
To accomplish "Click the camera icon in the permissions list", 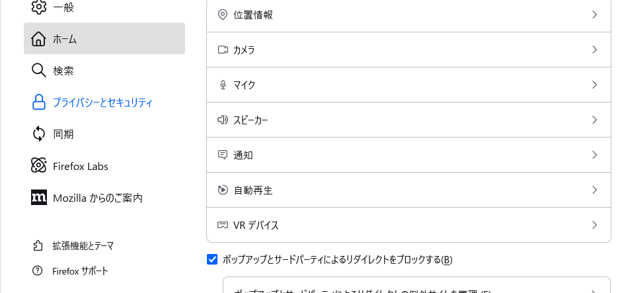I will pyautogui.click(x=223, y=50).
